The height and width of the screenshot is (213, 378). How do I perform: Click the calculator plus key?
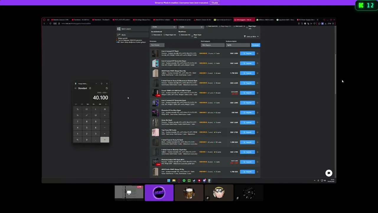pos(105,134)
